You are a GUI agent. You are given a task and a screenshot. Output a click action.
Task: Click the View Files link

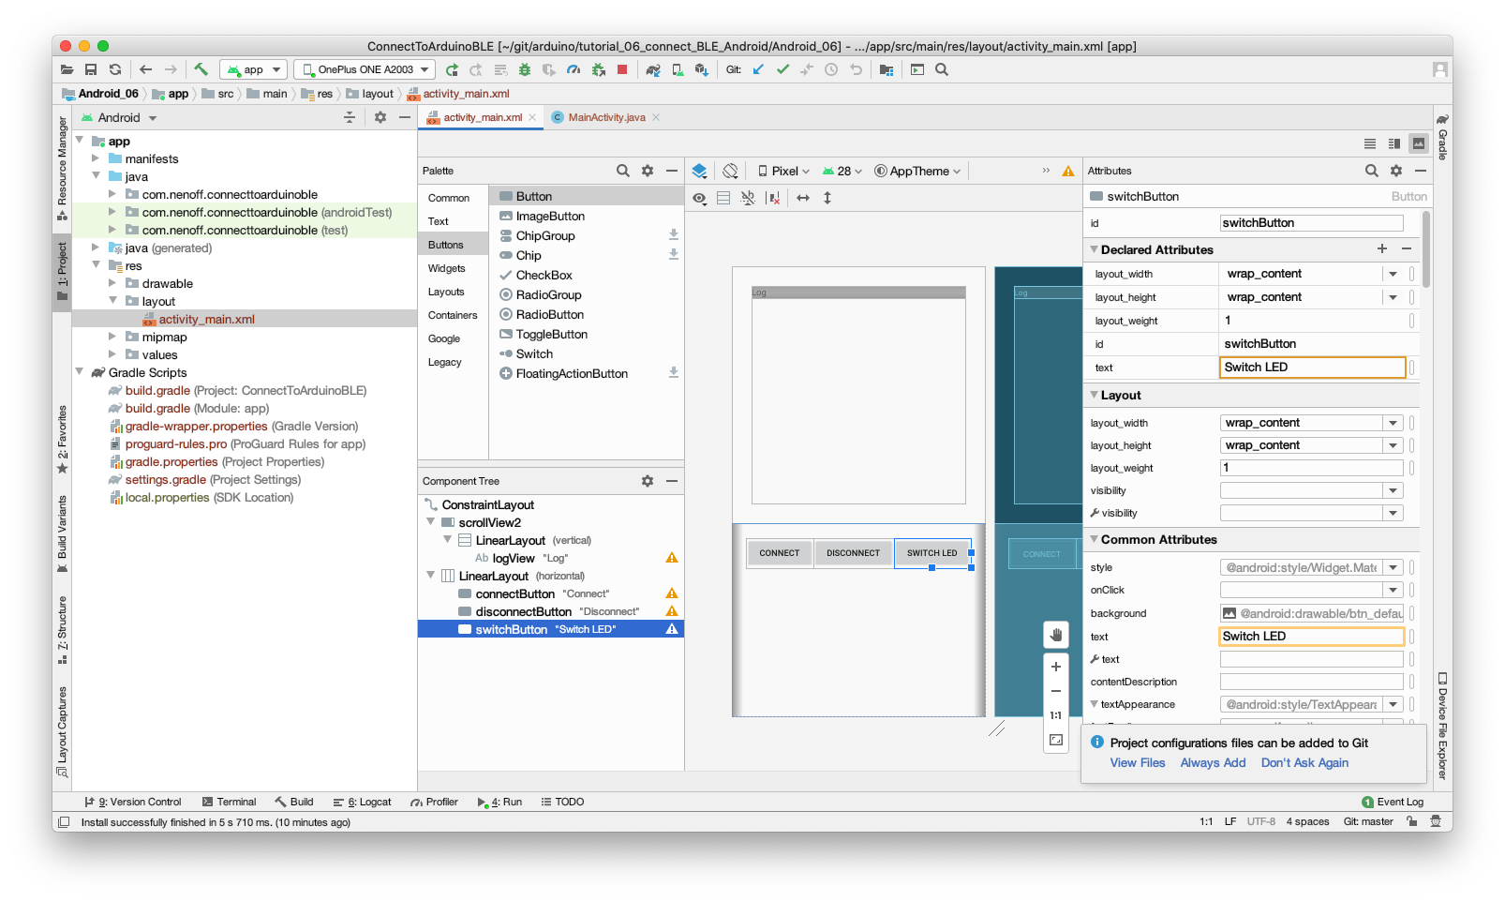pos(1137,763)
